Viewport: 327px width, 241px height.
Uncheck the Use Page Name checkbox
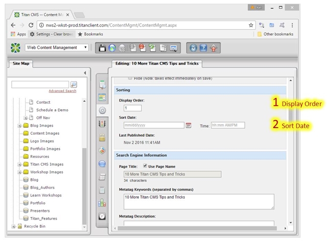(145, 166)
